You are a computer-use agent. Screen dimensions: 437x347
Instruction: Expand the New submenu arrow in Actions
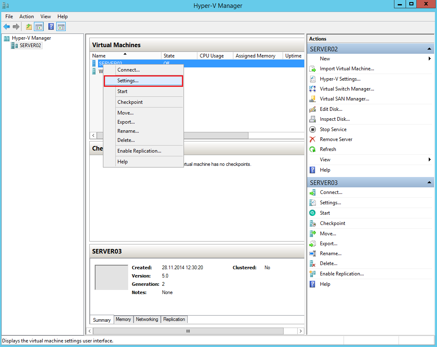(x=430, y=59)
